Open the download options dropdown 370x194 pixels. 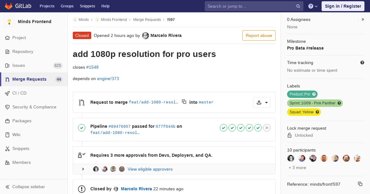click(262, 102)
